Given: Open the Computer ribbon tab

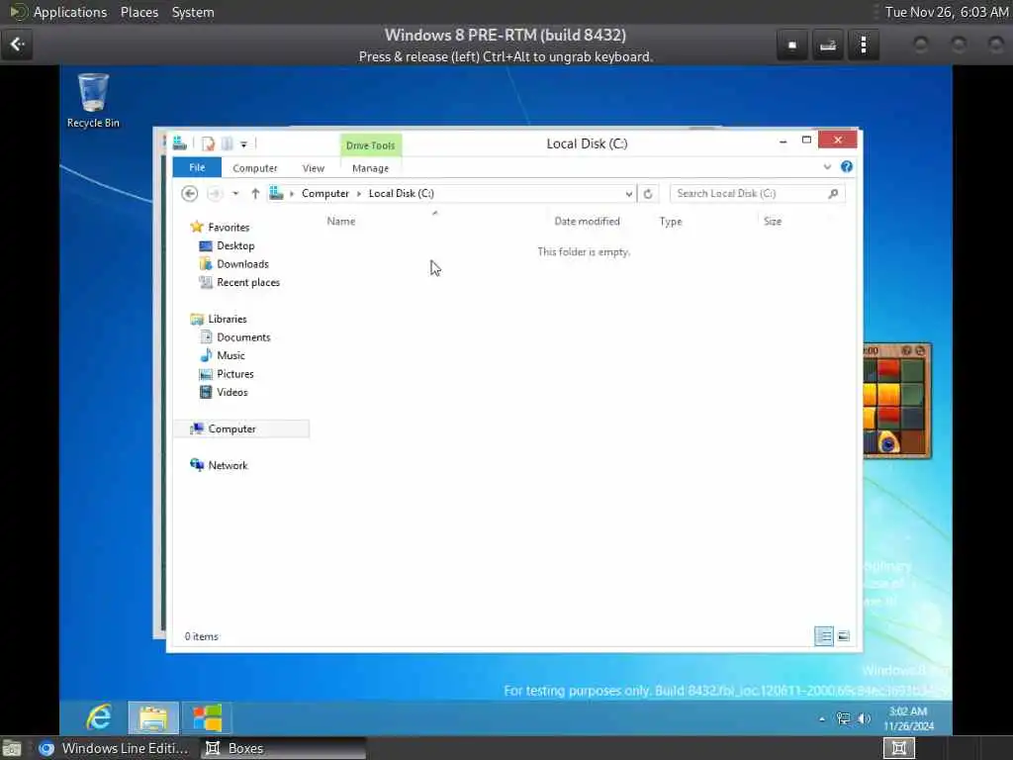Looking at the screenshot, I should click(x=255, y=168).
